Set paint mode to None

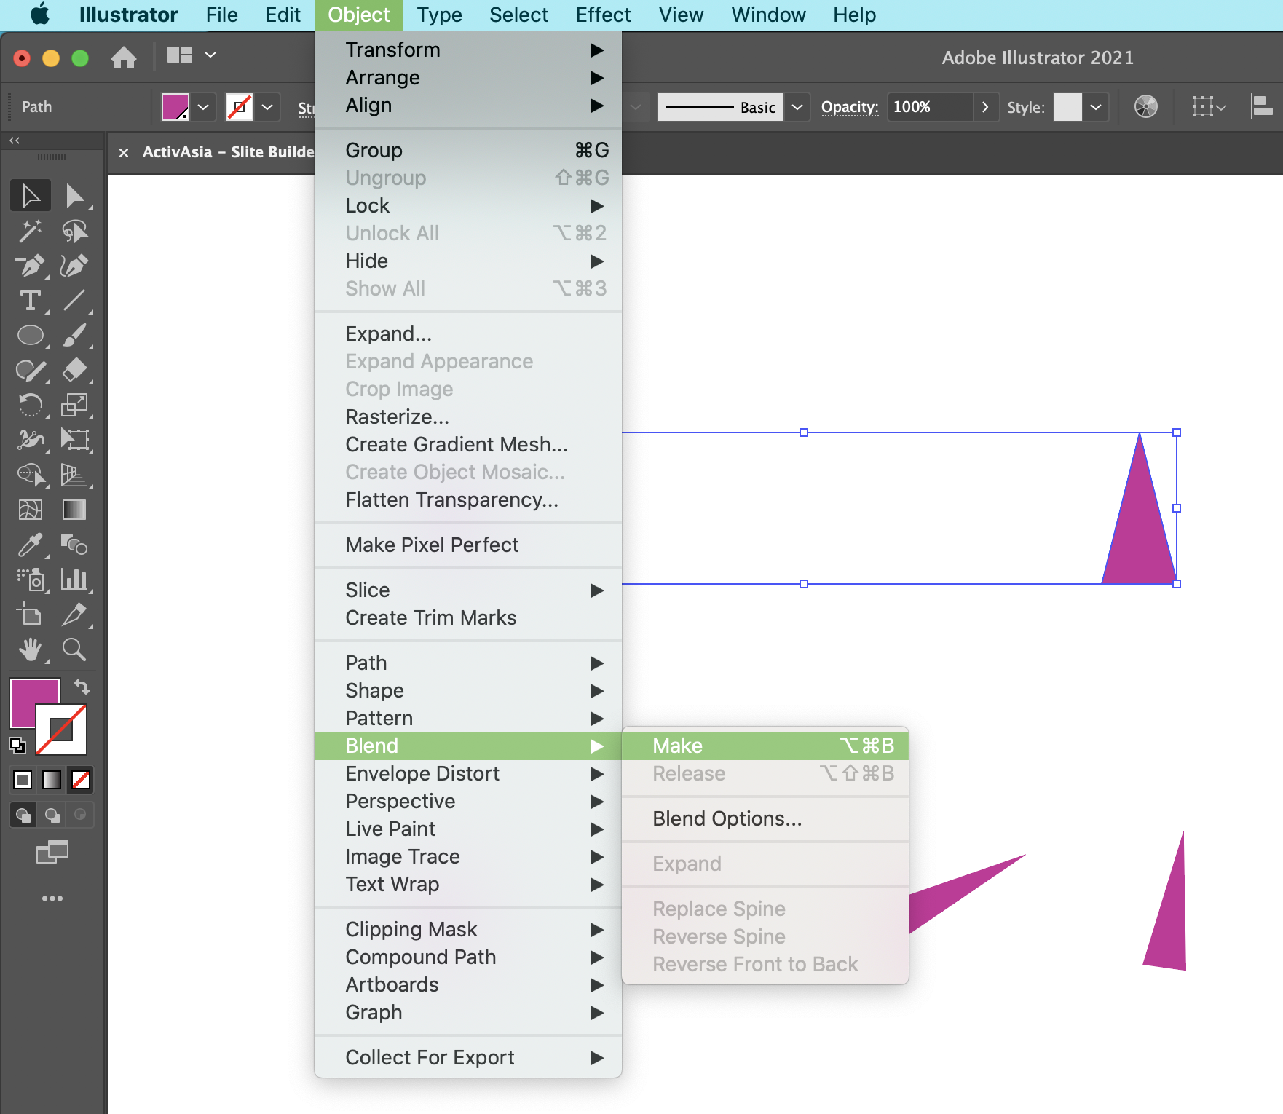[81, 780]
